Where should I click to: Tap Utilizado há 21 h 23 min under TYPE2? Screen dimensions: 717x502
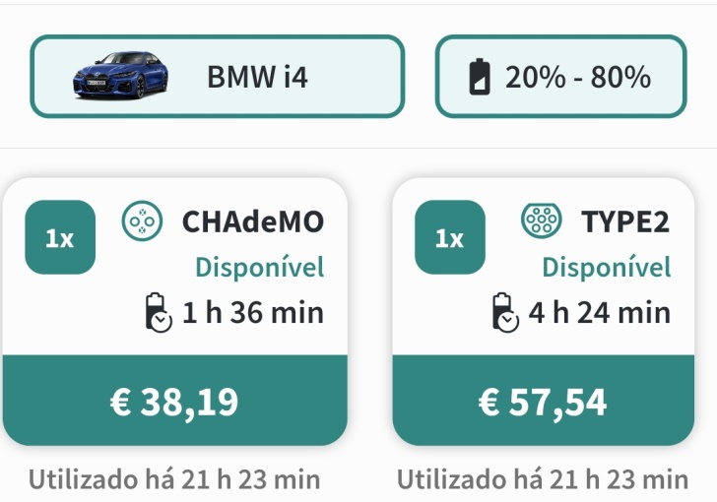coord(543,479)
